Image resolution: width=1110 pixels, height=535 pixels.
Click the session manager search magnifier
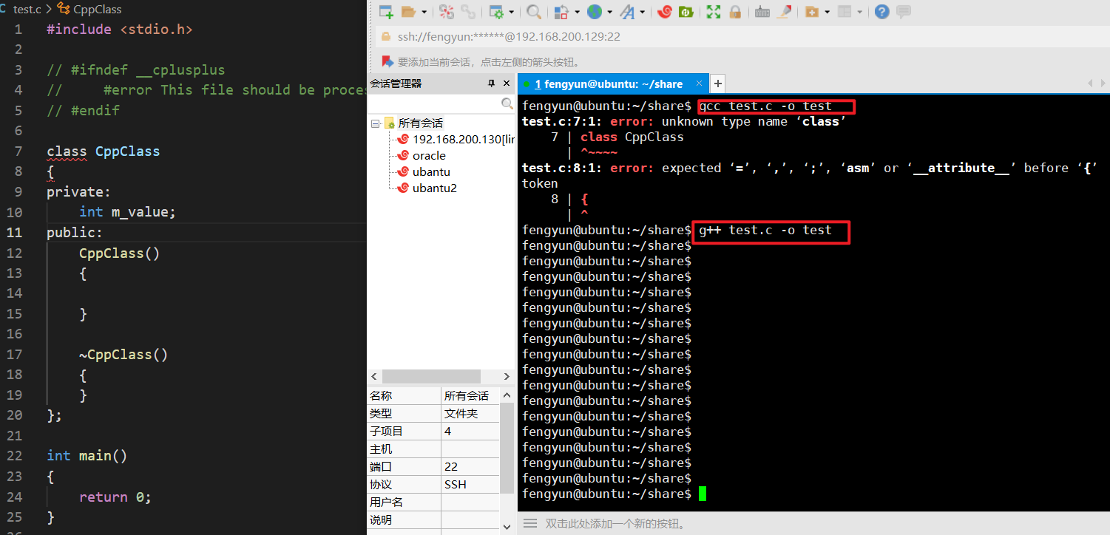point(507,103)
